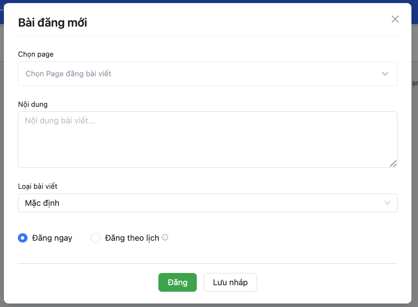Close the Bài đăng mới dialog
418x307 pixels.
pos(395,19)
